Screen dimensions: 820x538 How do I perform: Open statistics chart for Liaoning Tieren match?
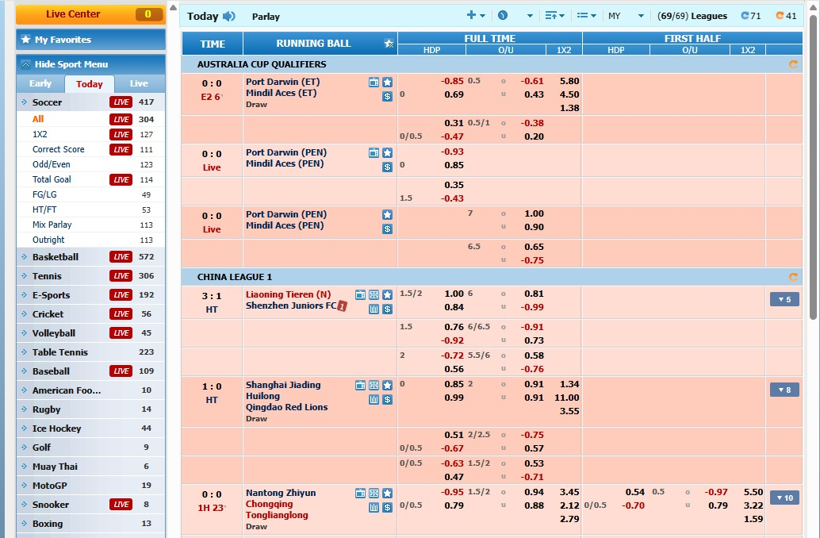[x=374, y=309]
